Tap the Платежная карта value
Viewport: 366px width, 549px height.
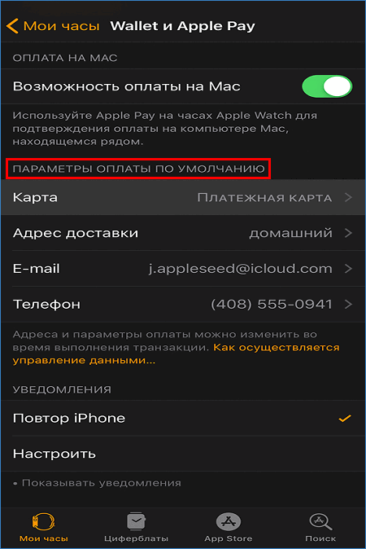264,198
